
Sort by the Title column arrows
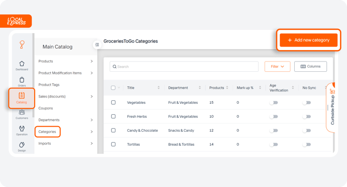pyautogui.click(x=158, y=88)
